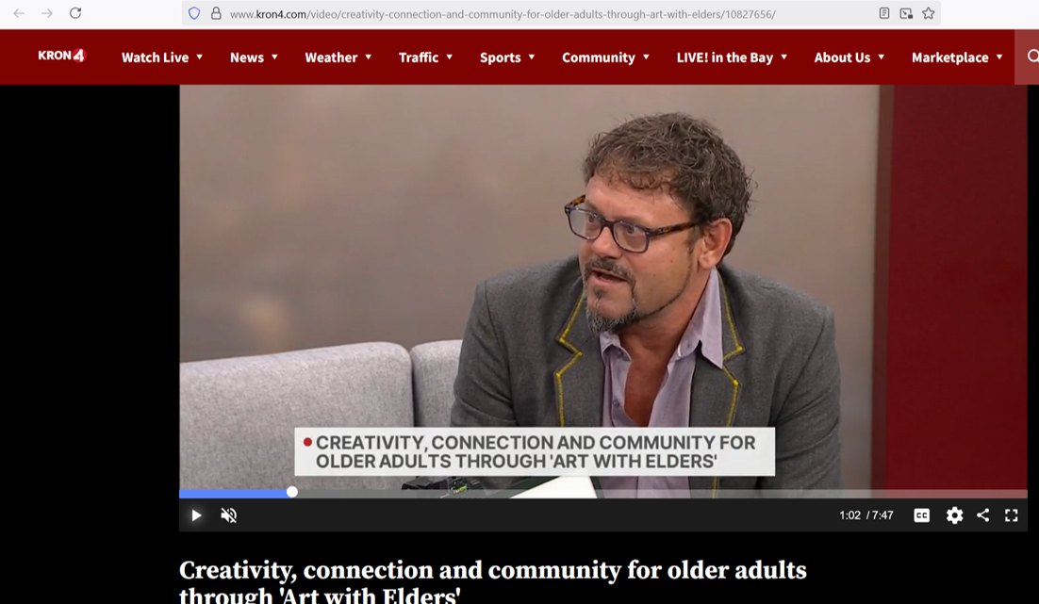Enter fullscreen video mode
The width and height of the screenshot is (1039, 604).
pyautogui.click(x=1011, y=515)
